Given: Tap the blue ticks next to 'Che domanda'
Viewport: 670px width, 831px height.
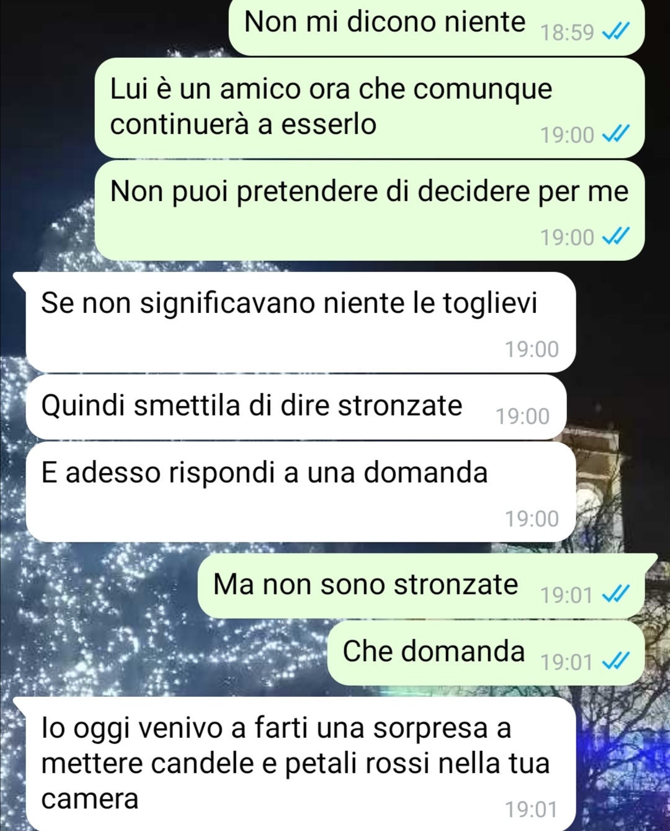Looking at the screenshot, I should 617,661.
